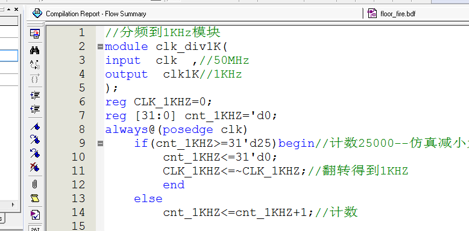Click the 'always@' keyword on line 8

(130, 129)
